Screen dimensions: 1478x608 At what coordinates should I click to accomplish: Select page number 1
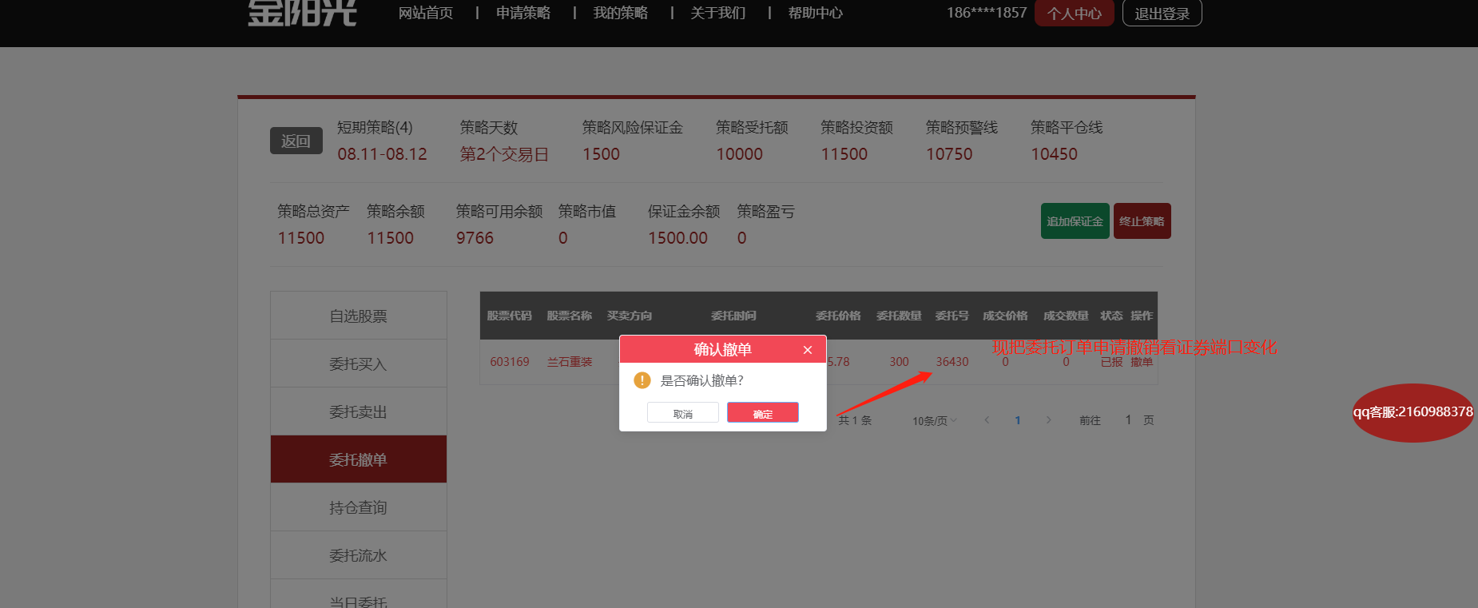coord(1017,420)
